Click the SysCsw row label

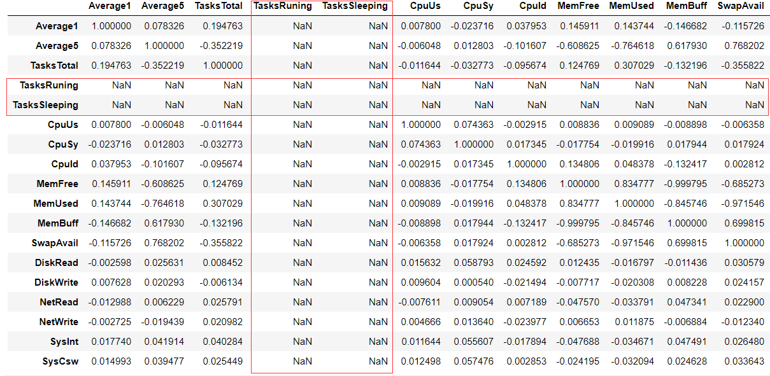[62, 361]
